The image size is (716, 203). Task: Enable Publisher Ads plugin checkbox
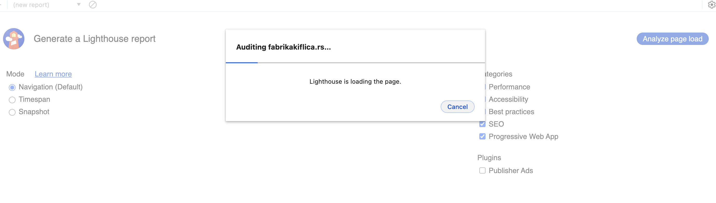[x=482, y=171]
